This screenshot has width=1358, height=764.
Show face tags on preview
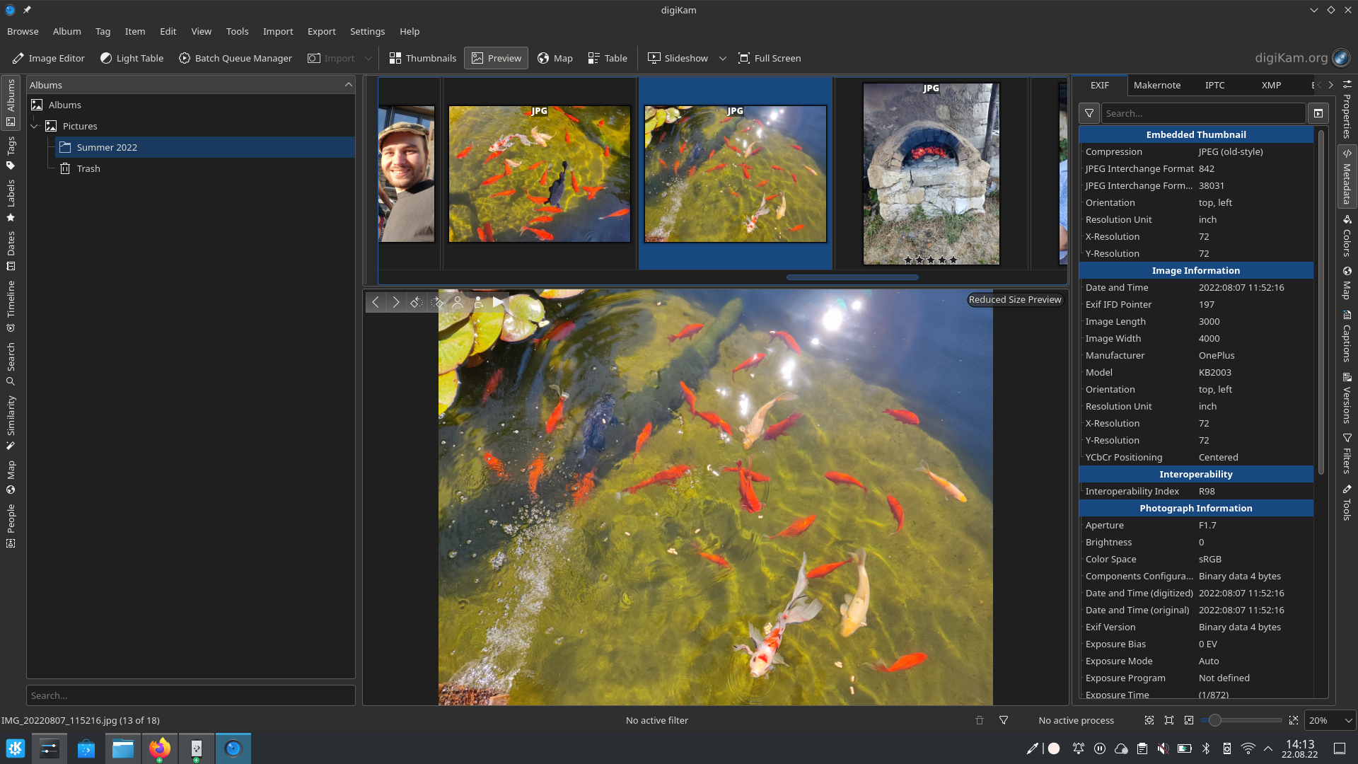(x=458, y=302)
